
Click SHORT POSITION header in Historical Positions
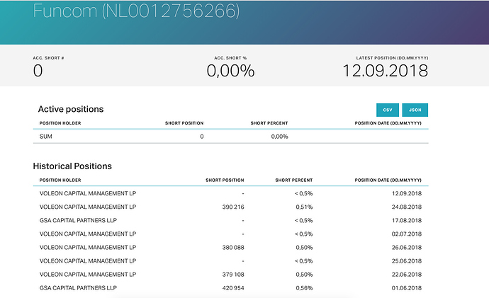pyautogui.click(x=225, y=180)
